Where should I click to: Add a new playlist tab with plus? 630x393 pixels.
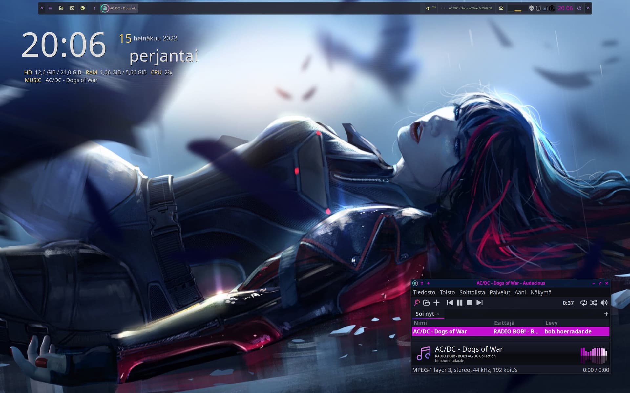tap(606, 314)
